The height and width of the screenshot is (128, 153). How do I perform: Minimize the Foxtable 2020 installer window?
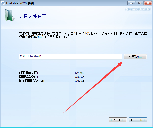click(131, 3)
